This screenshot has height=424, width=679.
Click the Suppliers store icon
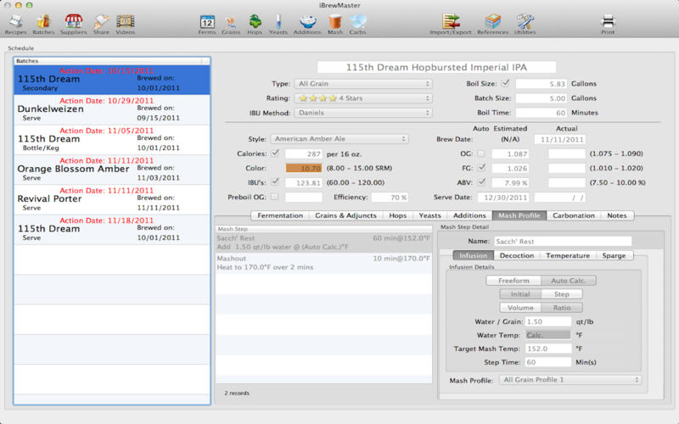click(x=74, y=20)
